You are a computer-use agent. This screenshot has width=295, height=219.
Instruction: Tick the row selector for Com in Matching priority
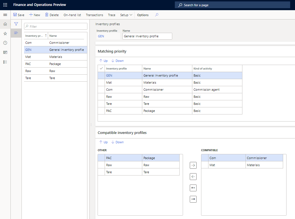click(101, 90)
